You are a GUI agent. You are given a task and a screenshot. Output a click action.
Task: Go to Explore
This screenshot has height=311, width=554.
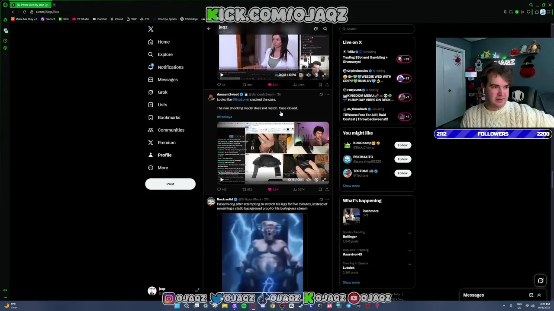pyautogui.click(x=160, y=54)
